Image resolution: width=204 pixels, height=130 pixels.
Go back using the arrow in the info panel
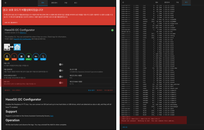(6, 3)
